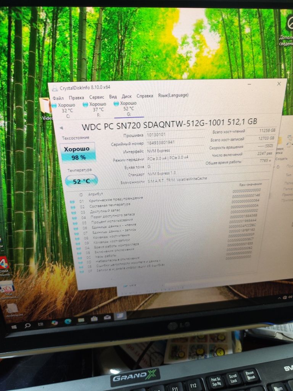Open File Explorer from the taskbar

tap(81, 320)
